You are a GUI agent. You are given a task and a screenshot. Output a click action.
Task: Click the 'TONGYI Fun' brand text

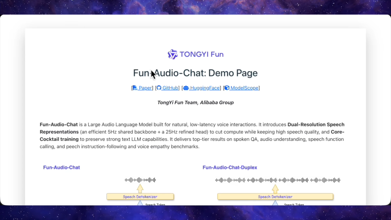click(201, 54)
